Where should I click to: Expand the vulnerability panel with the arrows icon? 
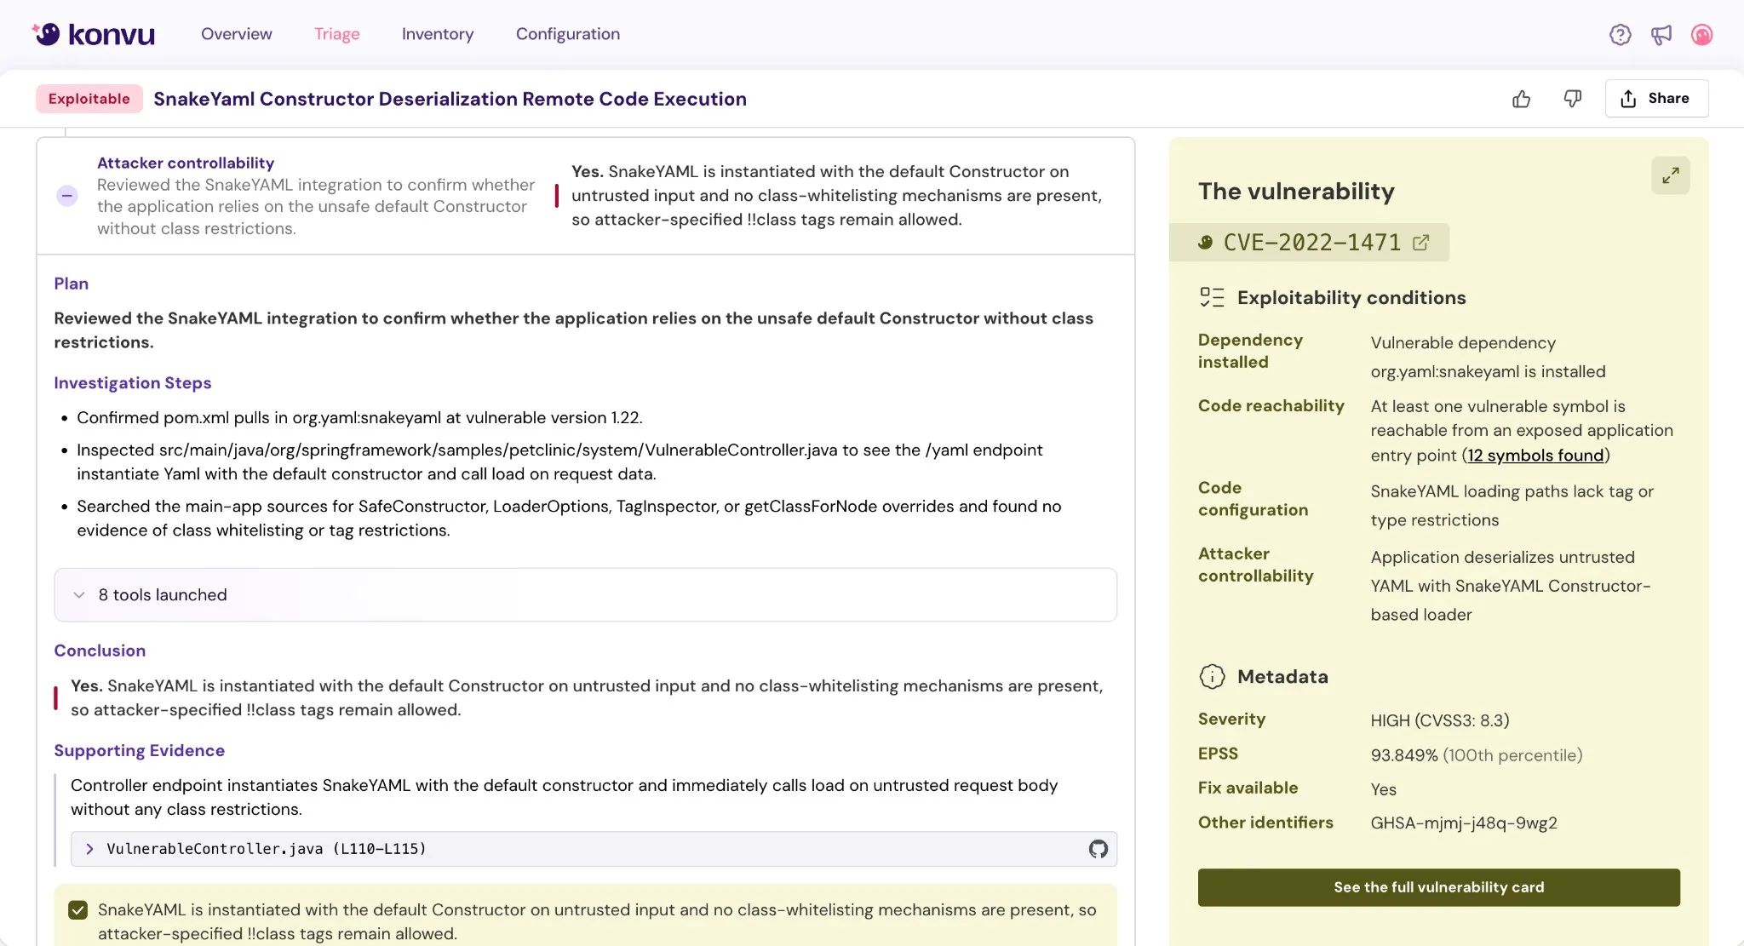(x=1670, y=175)
